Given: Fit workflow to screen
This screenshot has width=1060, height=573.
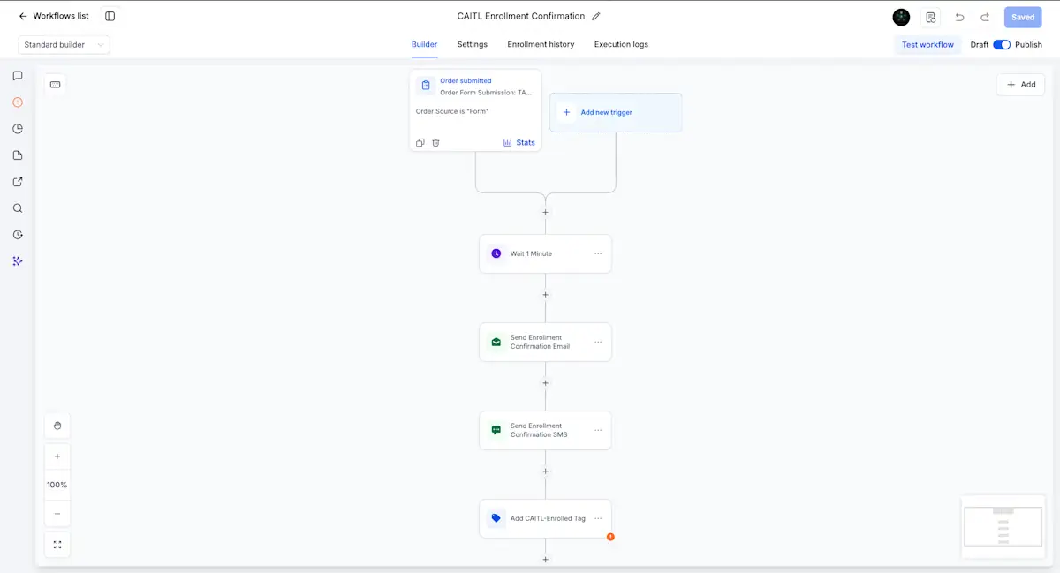Looking at the screenshot, I should (x=57, y=545).
